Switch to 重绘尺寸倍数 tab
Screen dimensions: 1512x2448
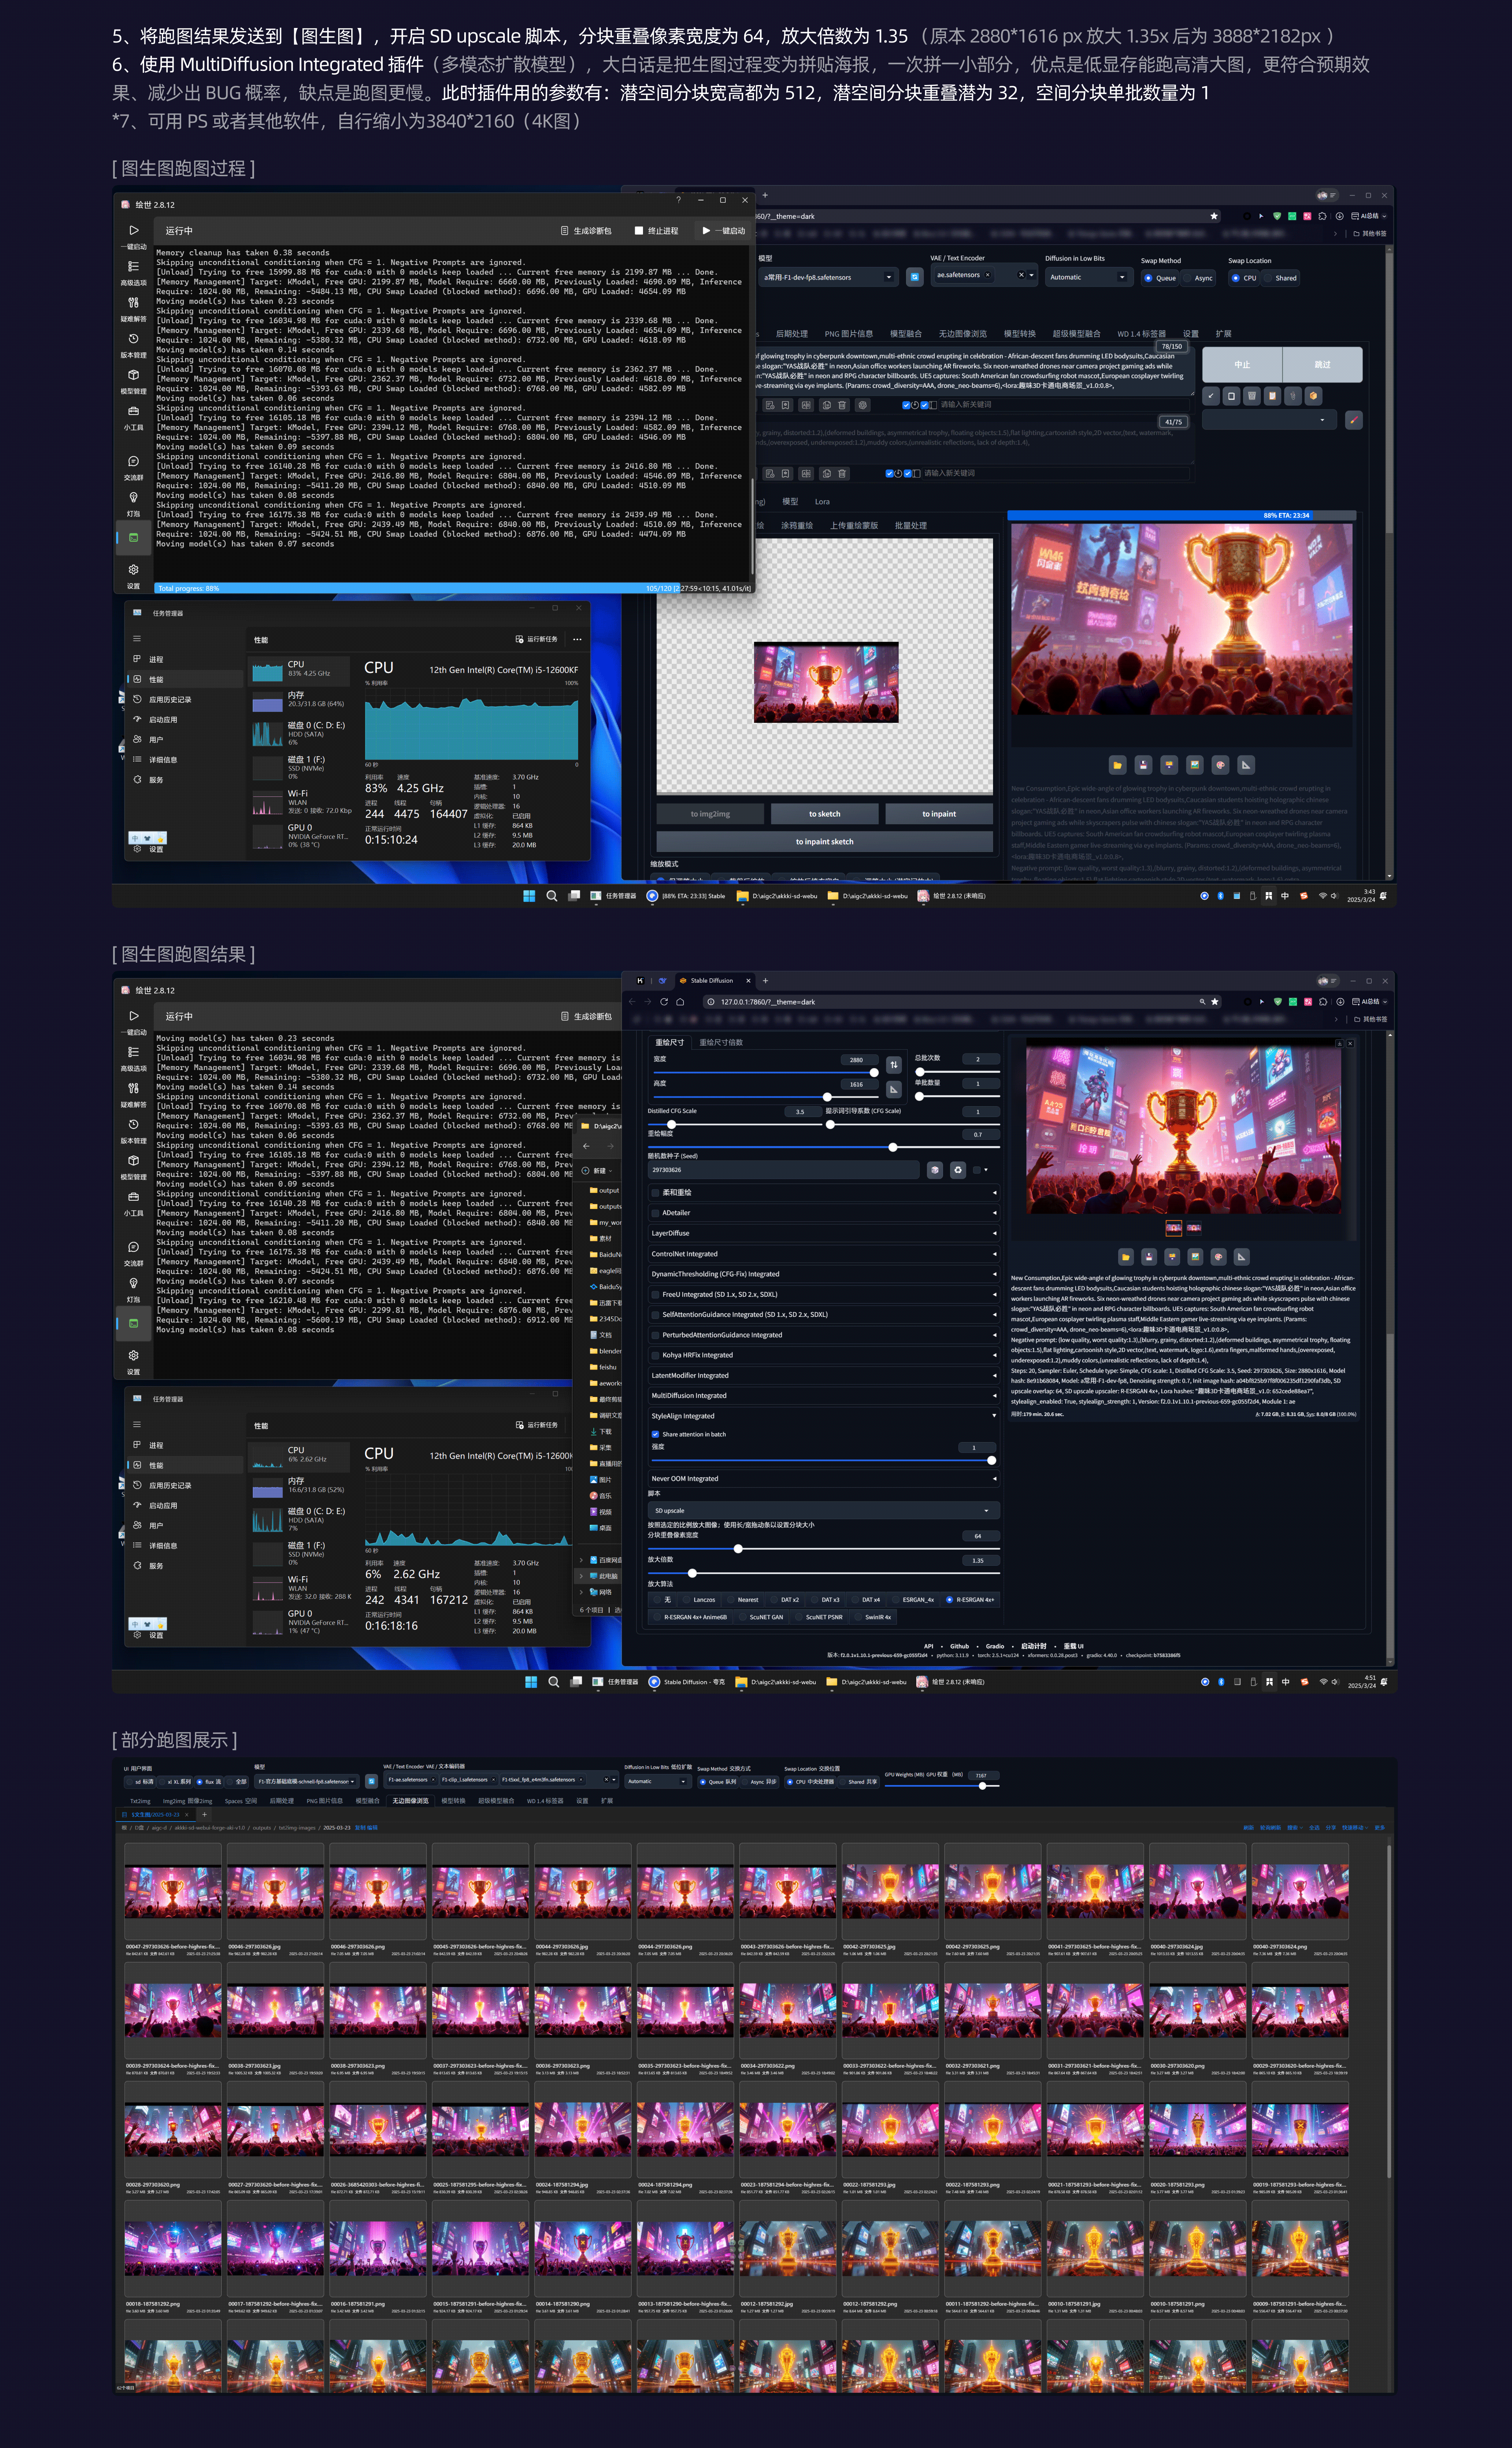coord(721,1043)
